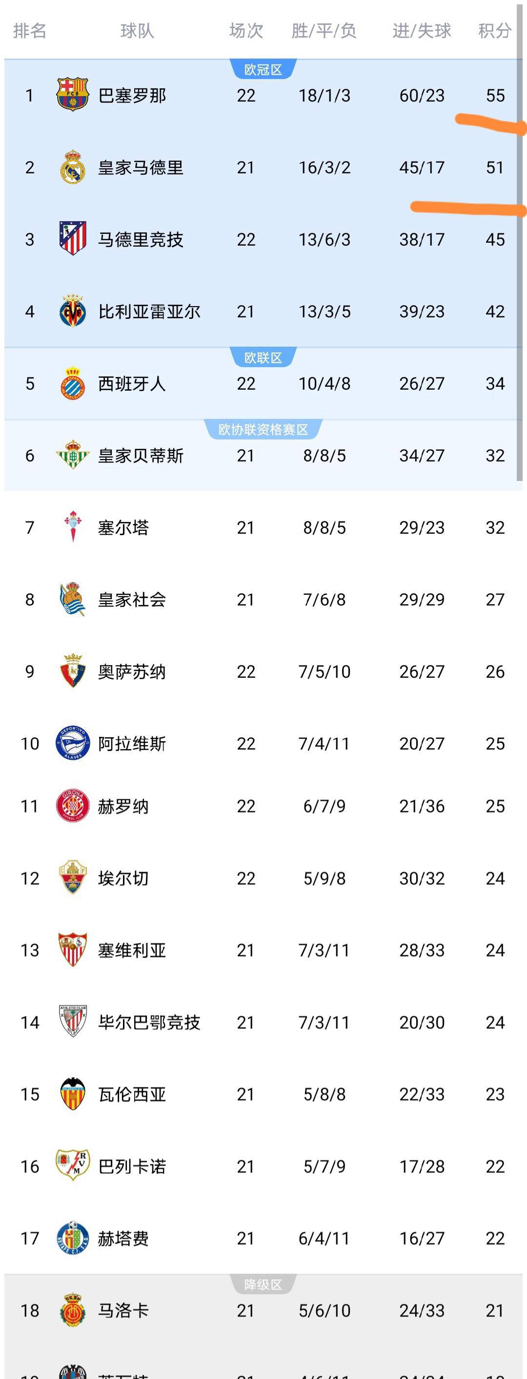Select the 欧联区 zone label

pos(263,357)
